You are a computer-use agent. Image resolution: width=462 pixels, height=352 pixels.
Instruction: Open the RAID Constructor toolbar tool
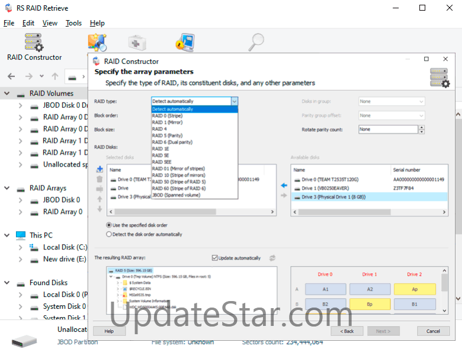[x=34, y=47]
